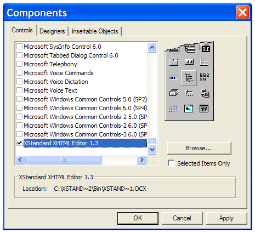Check Microsoft Windows Common Controls 6.0 (SP4)
The height and width of the screenshot is (233, 255).
[x=19, y=108]
